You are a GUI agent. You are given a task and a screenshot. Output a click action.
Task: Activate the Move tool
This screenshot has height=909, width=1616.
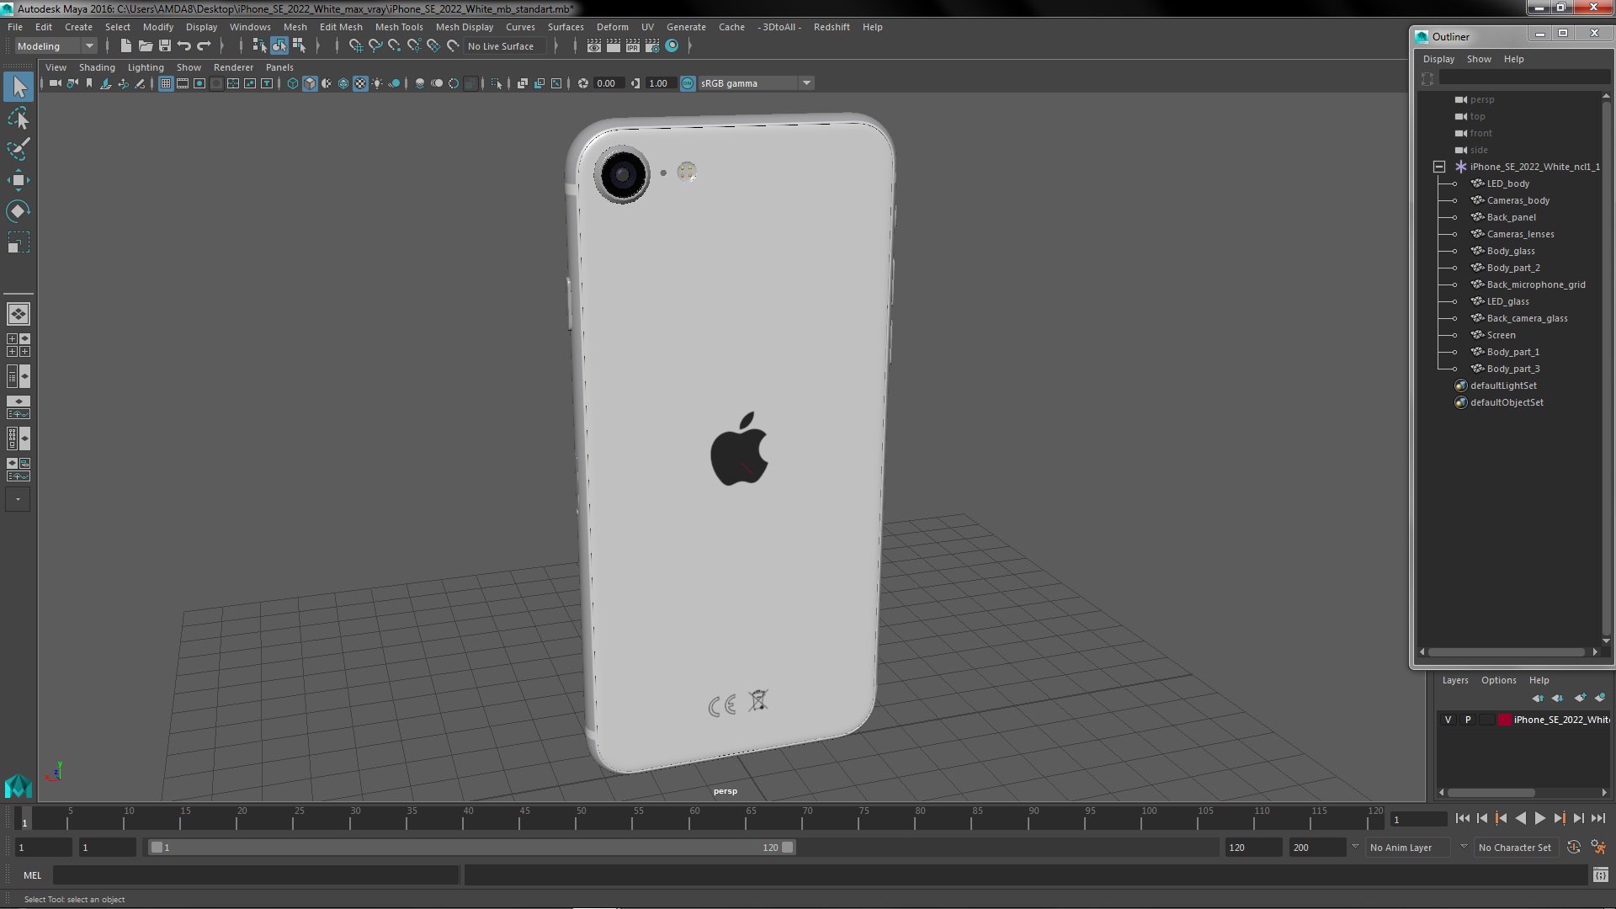pos(19,180)
